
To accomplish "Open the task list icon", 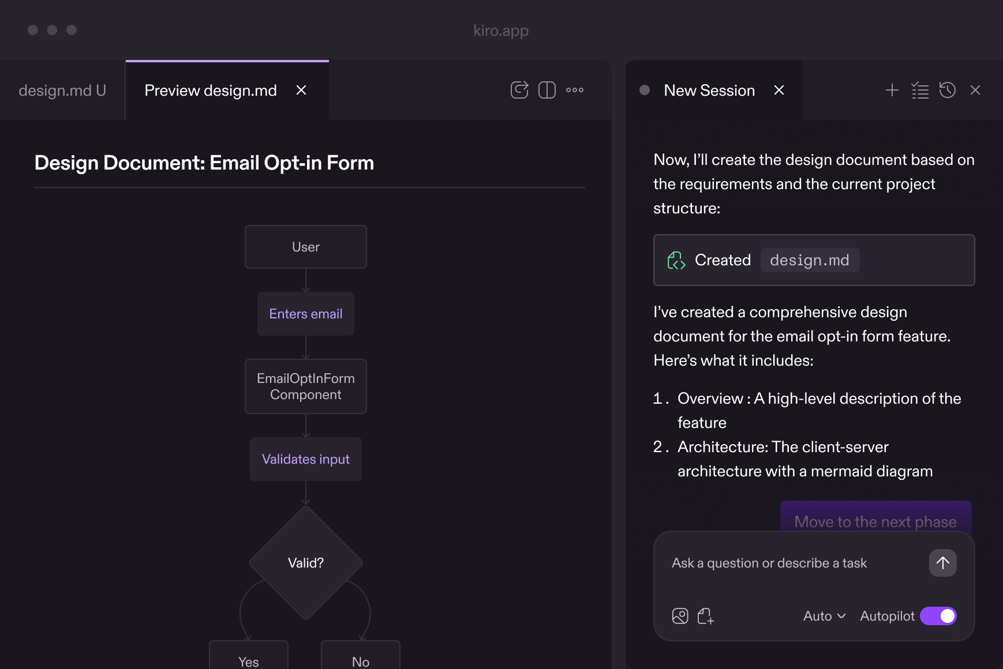I will [920, 90].
